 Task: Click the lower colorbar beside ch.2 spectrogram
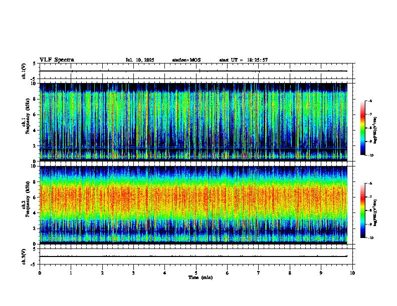(363, 210)
